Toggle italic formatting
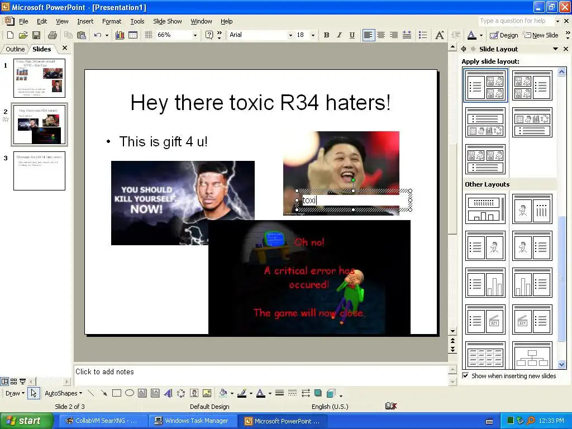 click(x=339, y=35)
